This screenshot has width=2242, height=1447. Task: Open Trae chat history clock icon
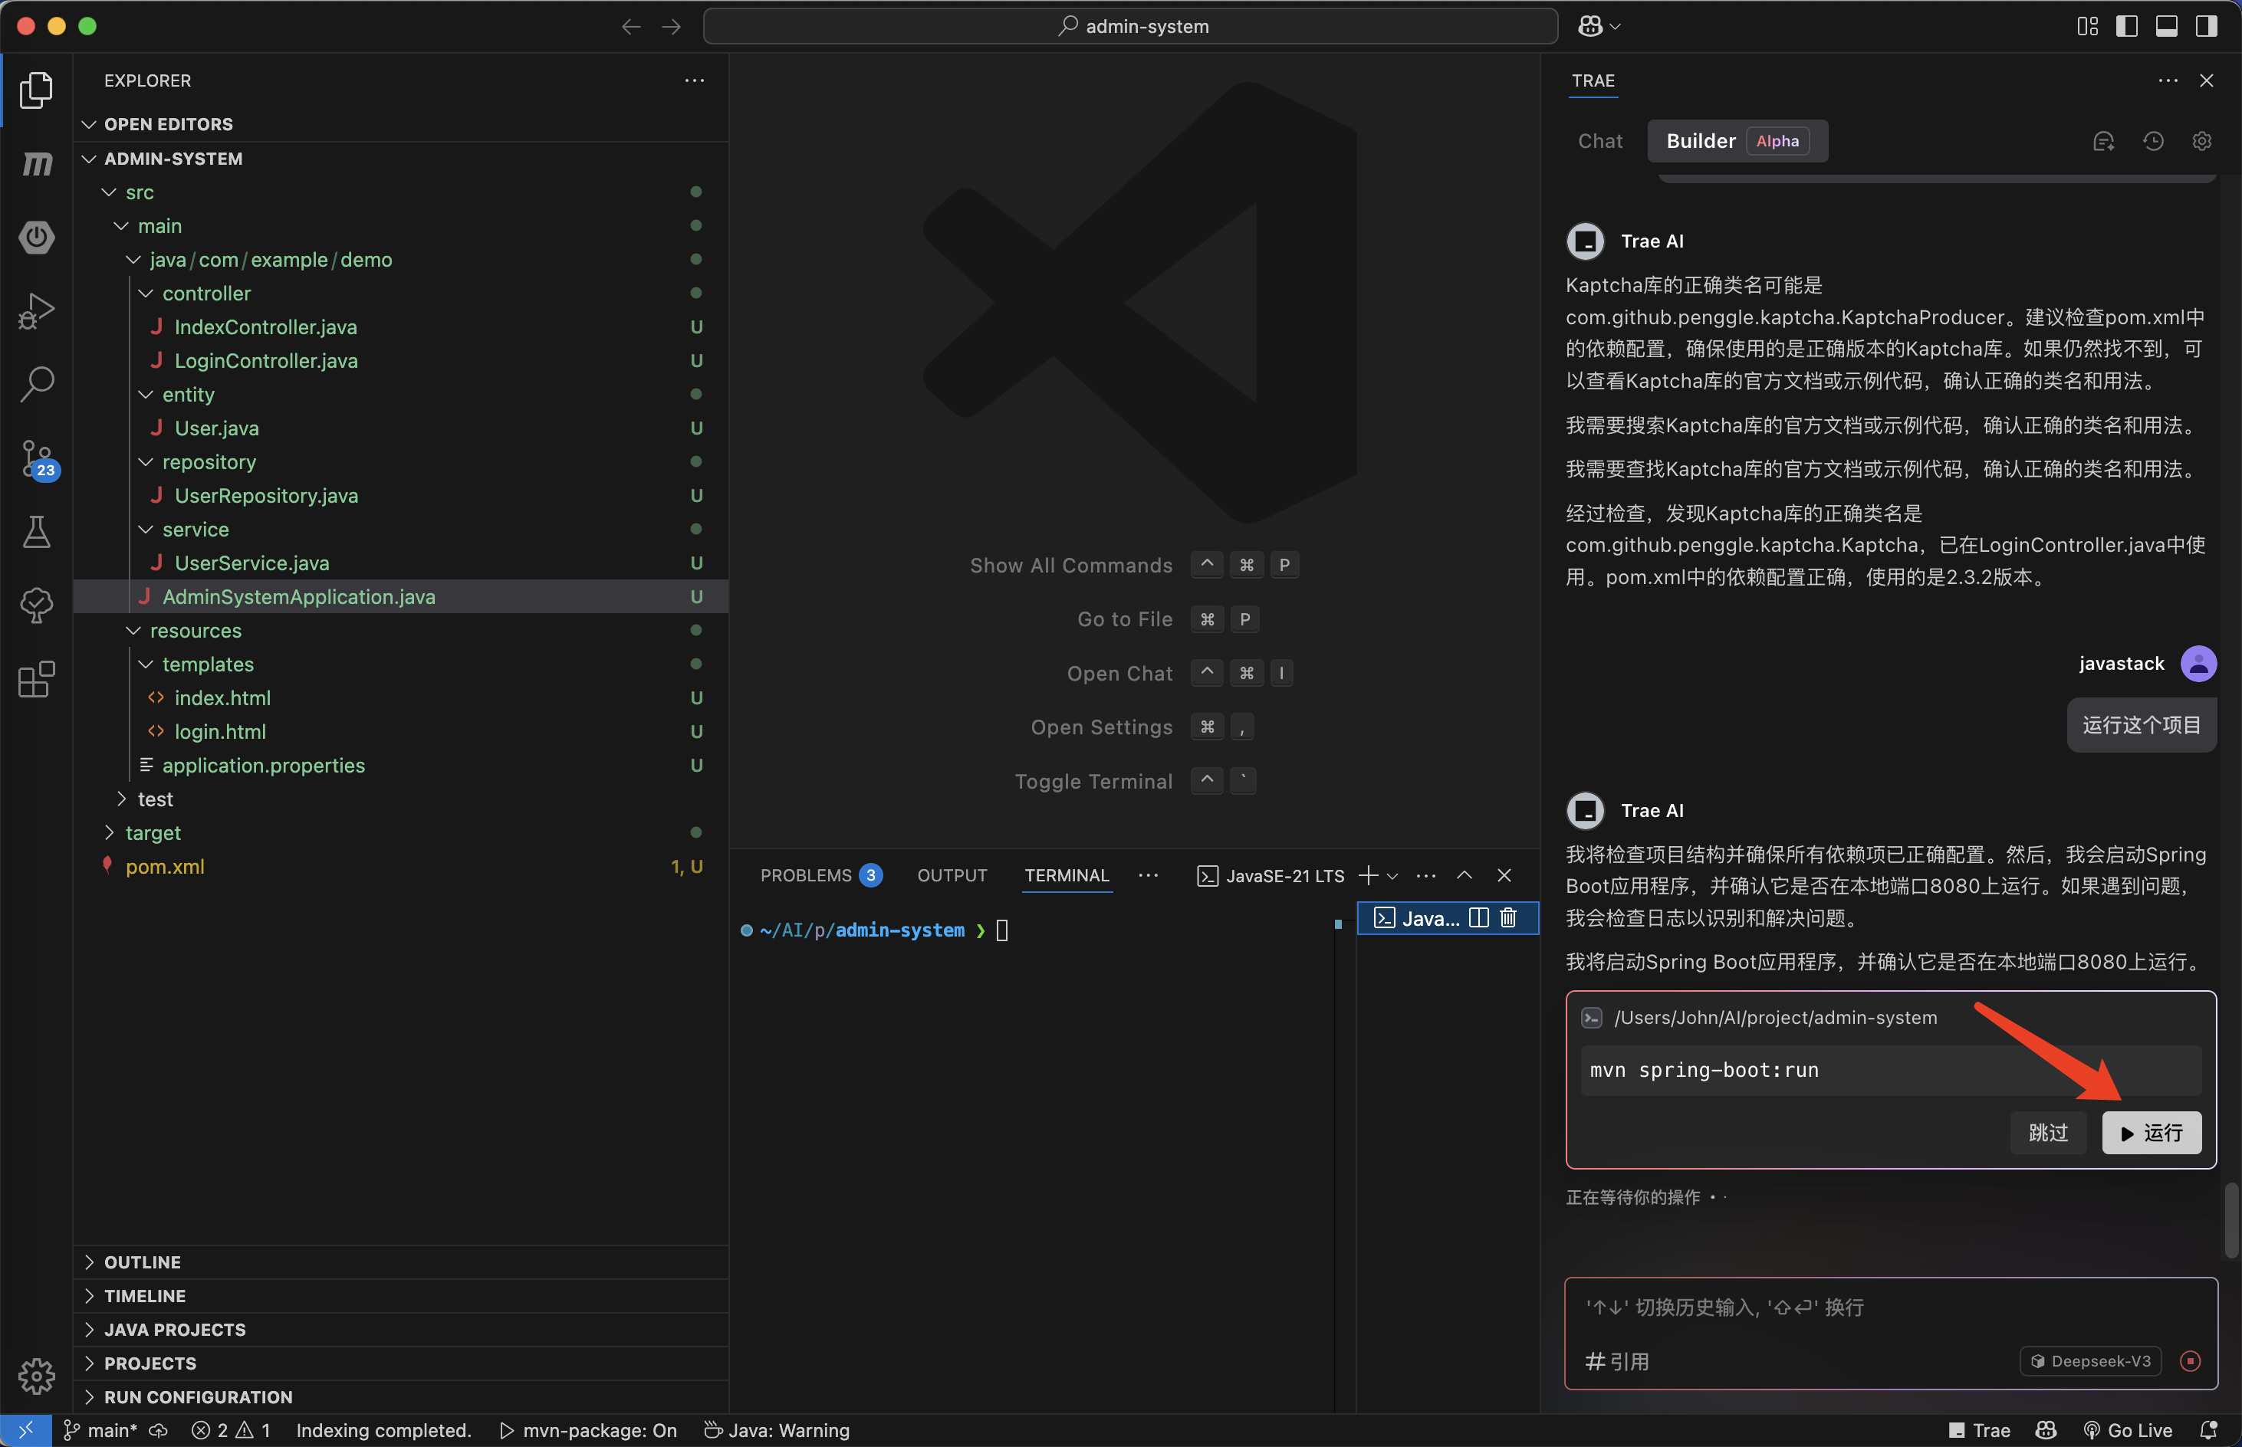pyautogui.click(x=2153, y=141)
